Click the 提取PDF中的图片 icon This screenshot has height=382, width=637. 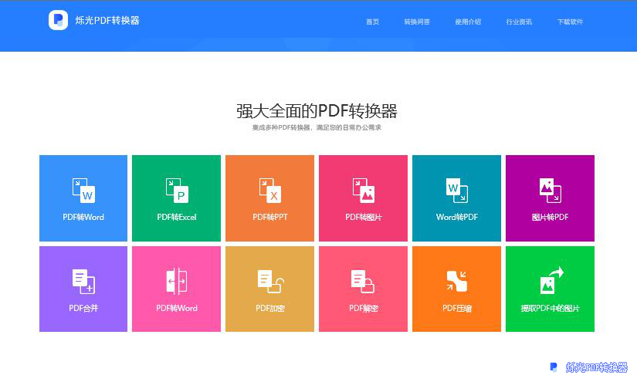point(551,280)
